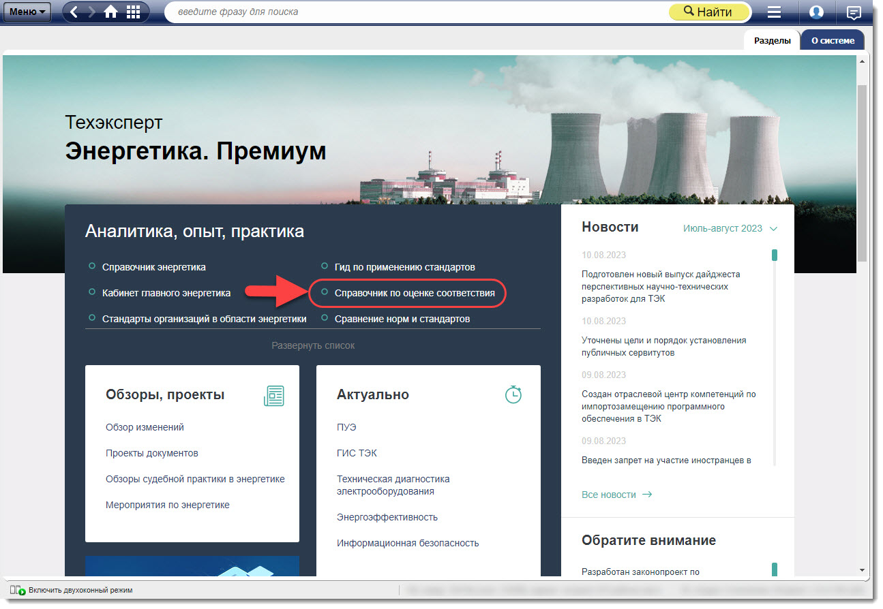Open Энергоэффективность link
Viewport: 883px width, 609px height.
(387, 517)
